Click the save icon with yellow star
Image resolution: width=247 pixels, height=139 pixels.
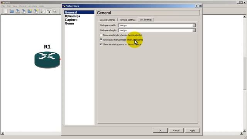[x=36, y=11]
